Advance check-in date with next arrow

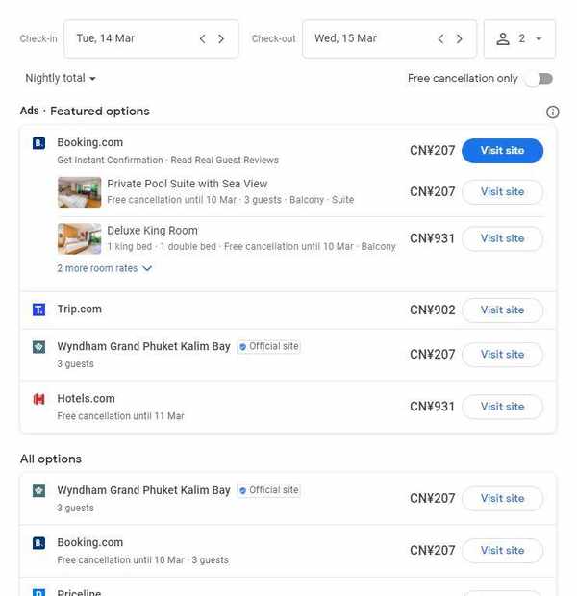pos(221,39)
